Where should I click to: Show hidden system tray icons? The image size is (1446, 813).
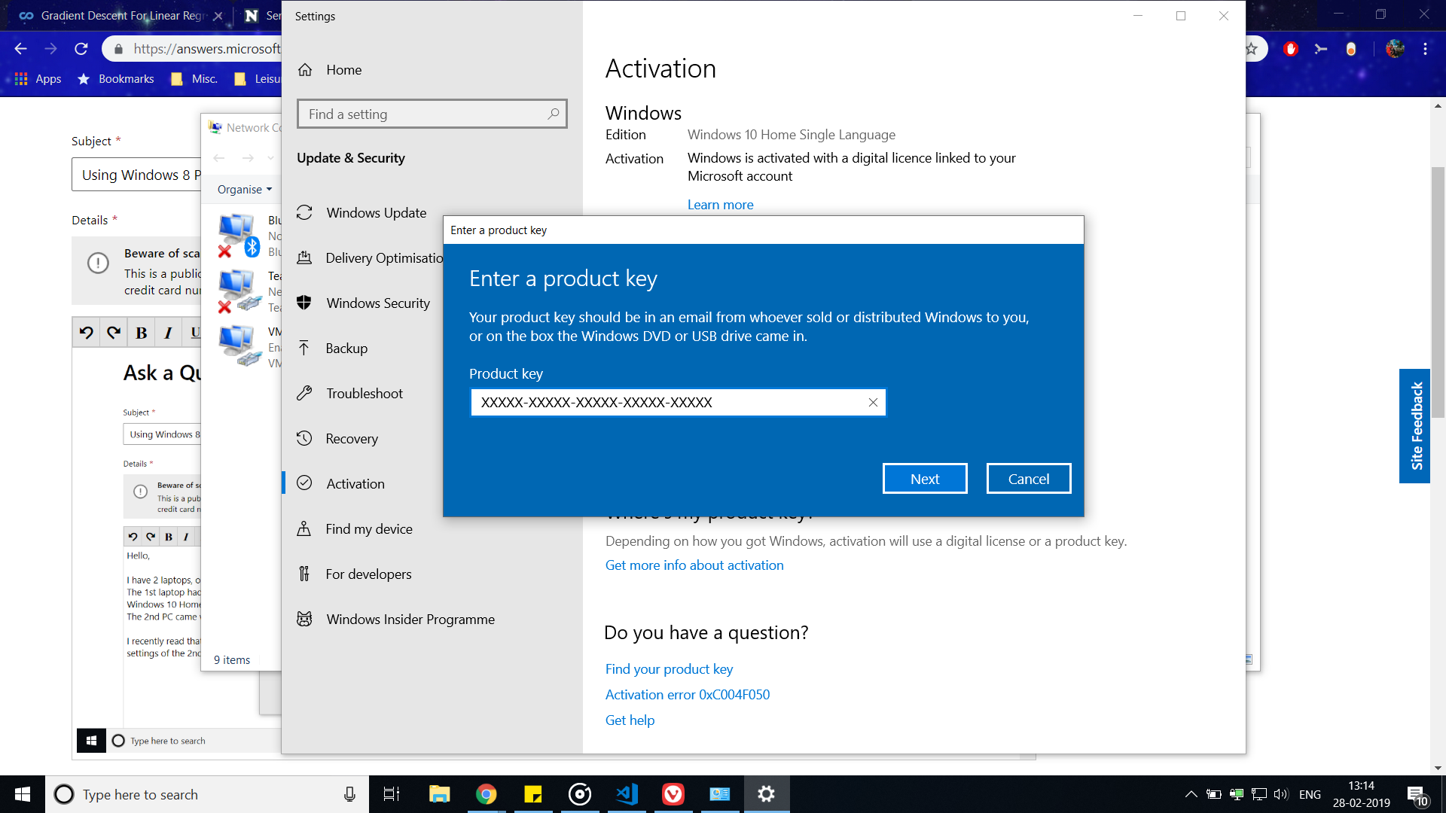click(x=1191, y=794)
